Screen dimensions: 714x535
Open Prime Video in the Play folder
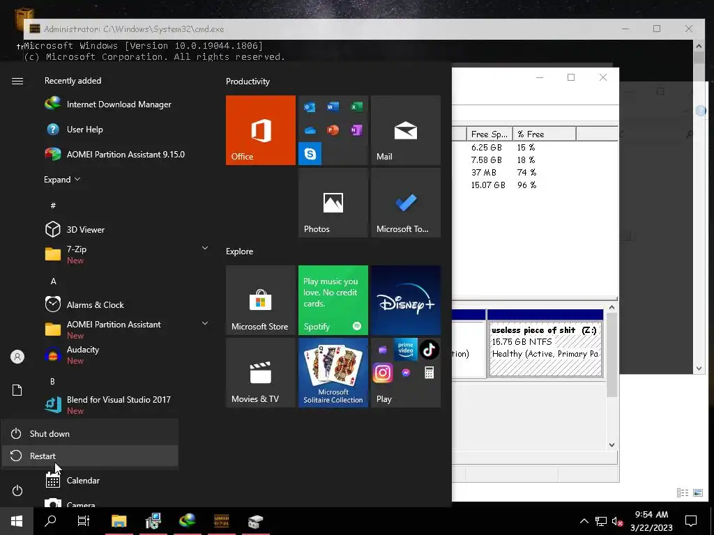tap(406, 348)
